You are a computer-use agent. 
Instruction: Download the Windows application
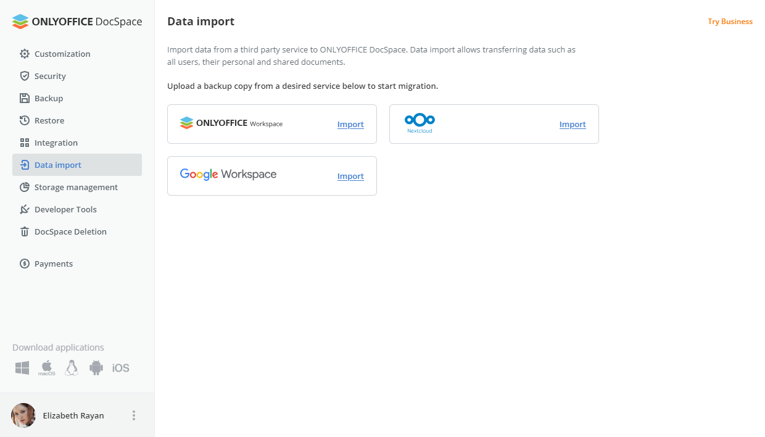[22, 367]
